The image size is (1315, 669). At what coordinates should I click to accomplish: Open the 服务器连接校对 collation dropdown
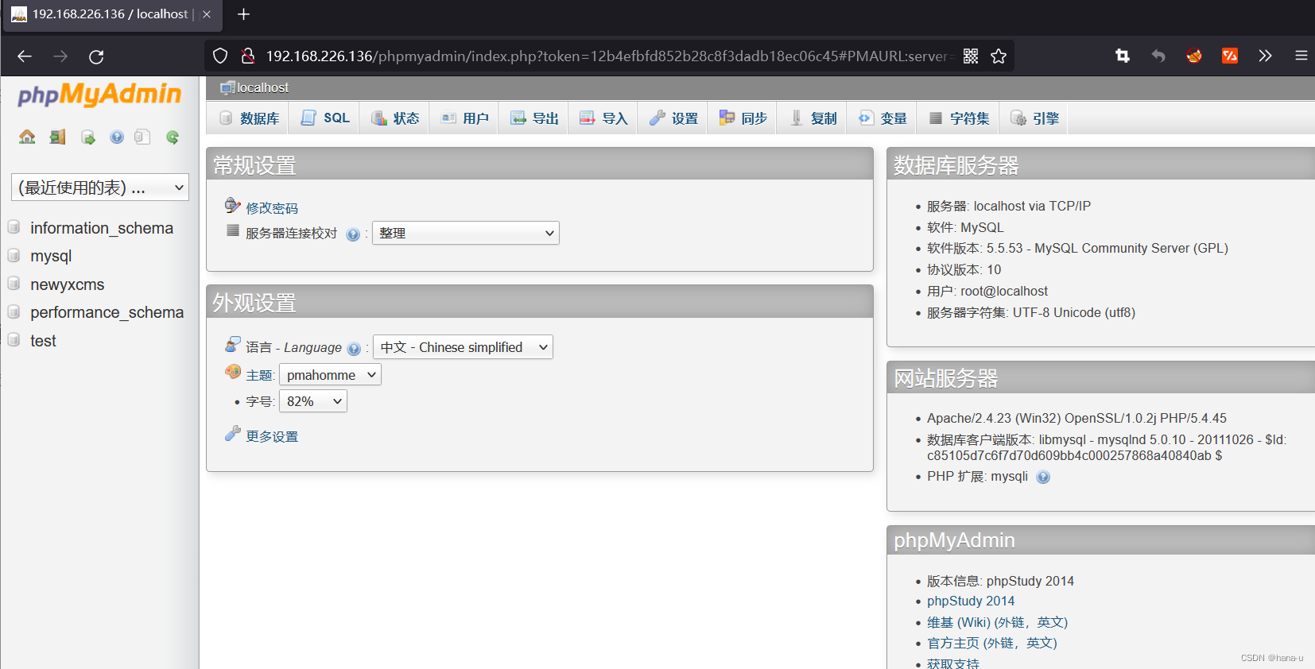[x=466, y=233]
